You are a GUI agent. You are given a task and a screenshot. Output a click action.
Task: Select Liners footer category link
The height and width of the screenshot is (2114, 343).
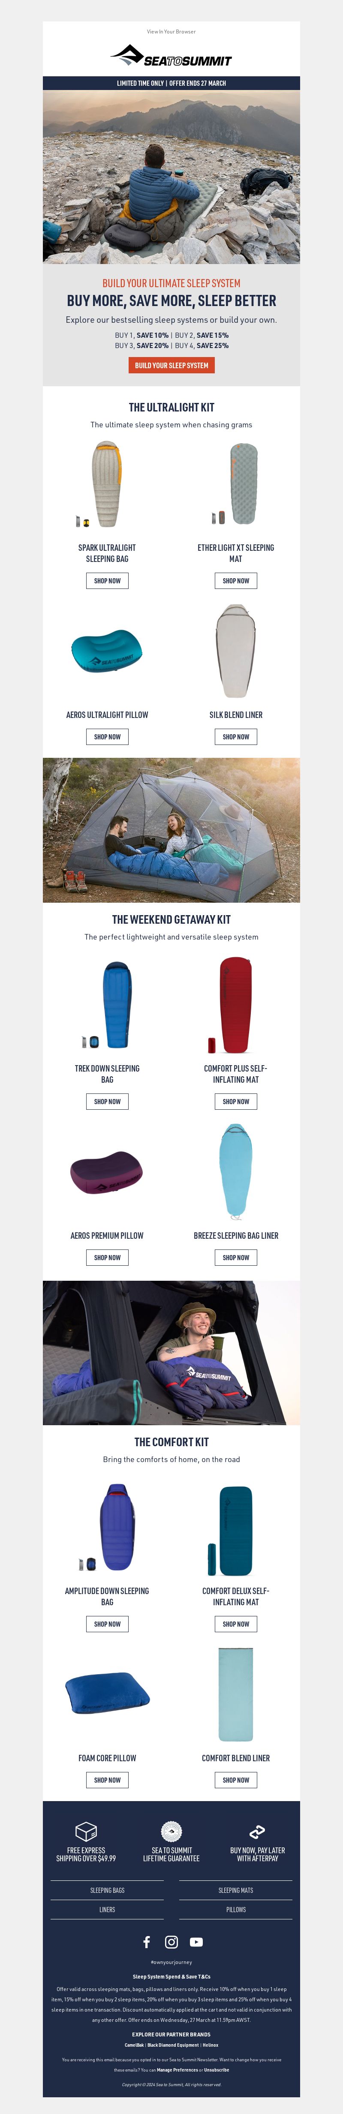pos(108,1910)
